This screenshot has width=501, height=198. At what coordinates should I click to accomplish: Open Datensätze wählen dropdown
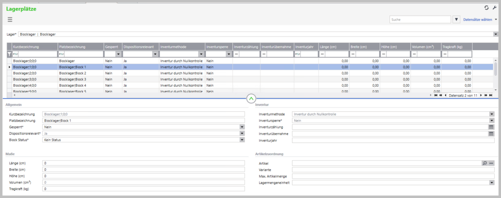480,20
